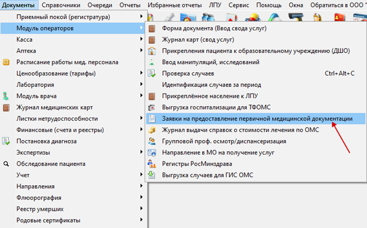Click the Форма документа book icon

coord(151,28)
